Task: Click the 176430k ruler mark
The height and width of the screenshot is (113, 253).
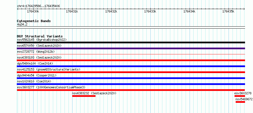Action: (x=33, y=11)
